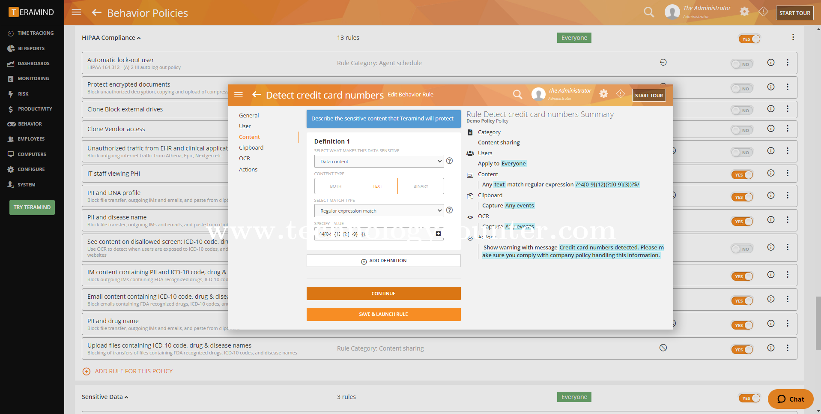Enable the Protect encrypted documents rule

pyautogui.click(x=742, y=89)
